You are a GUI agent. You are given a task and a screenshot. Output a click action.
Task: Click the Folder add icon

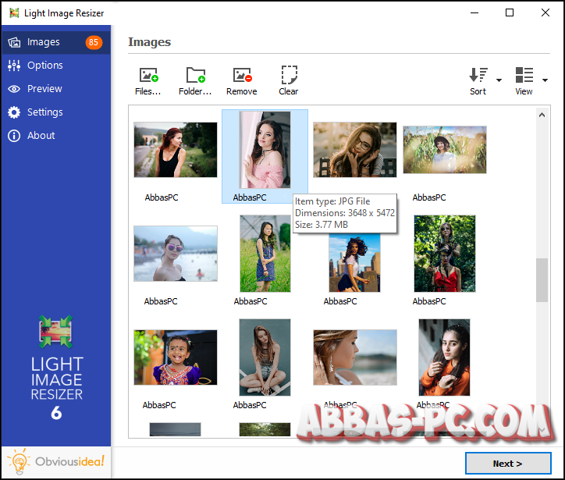coord(195,76)
